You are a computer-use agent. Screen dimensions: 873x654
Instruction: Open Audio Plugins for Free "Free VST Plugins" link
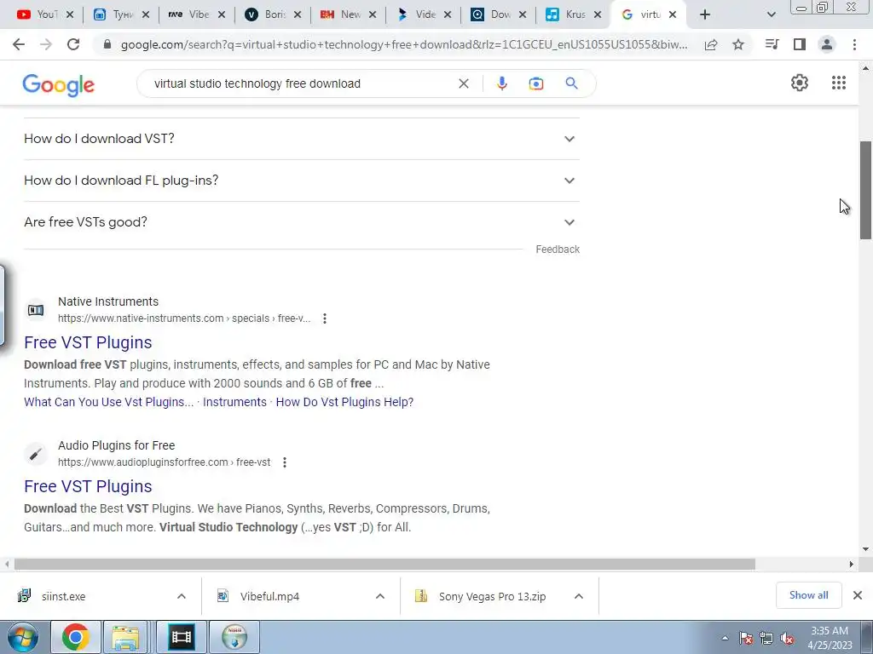pos(88,486)
